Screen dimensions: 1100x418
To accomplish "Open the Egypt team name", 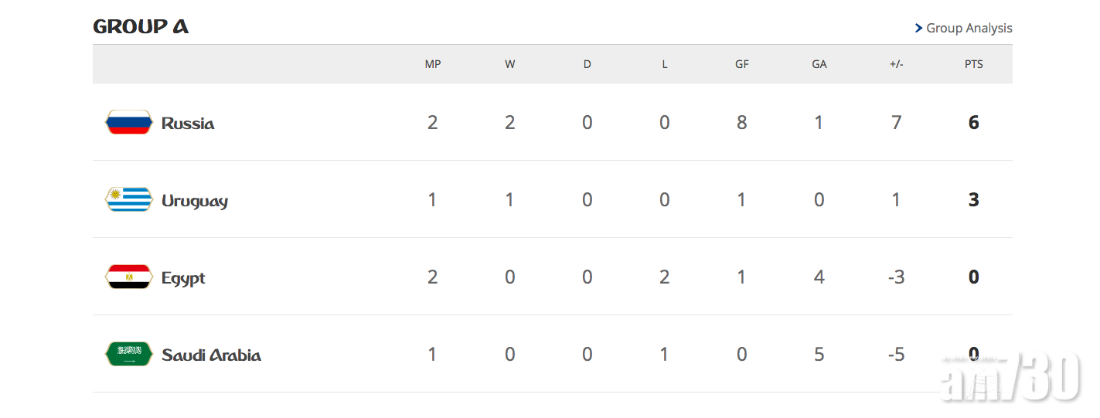I will click(183, 278).
